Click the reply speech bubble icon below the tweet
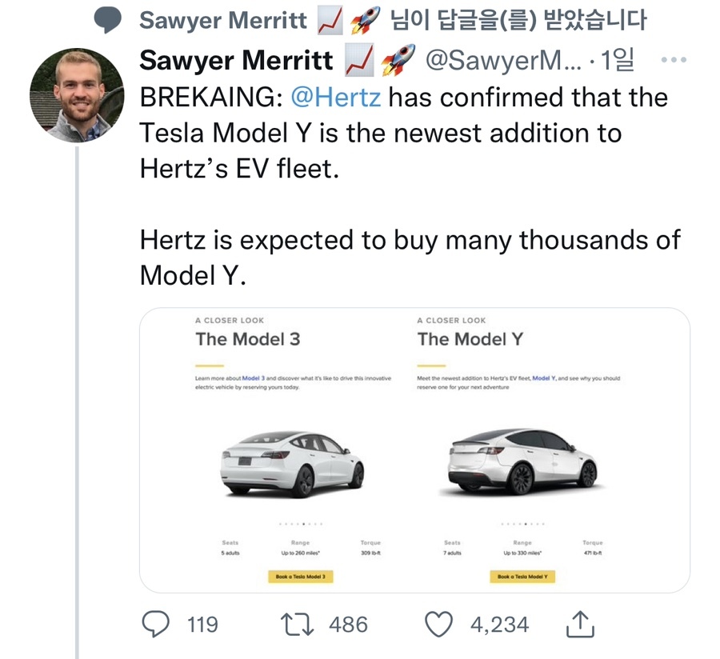 pos(156,624)
